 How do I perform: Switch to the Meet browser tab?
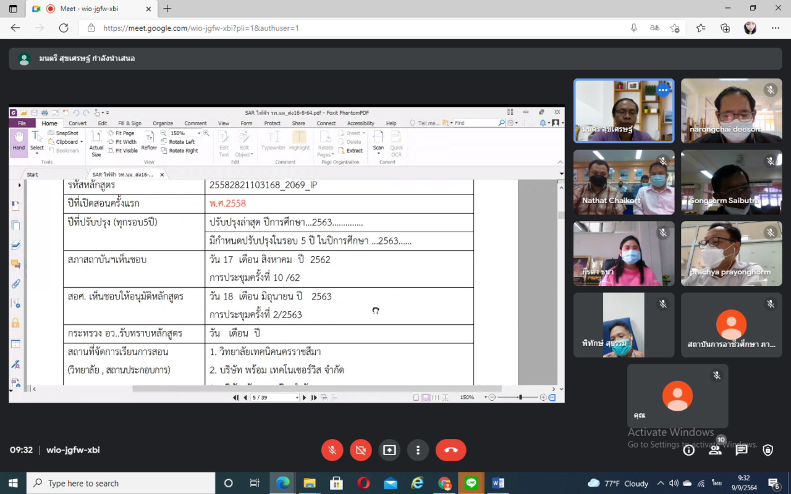[93, 9]
